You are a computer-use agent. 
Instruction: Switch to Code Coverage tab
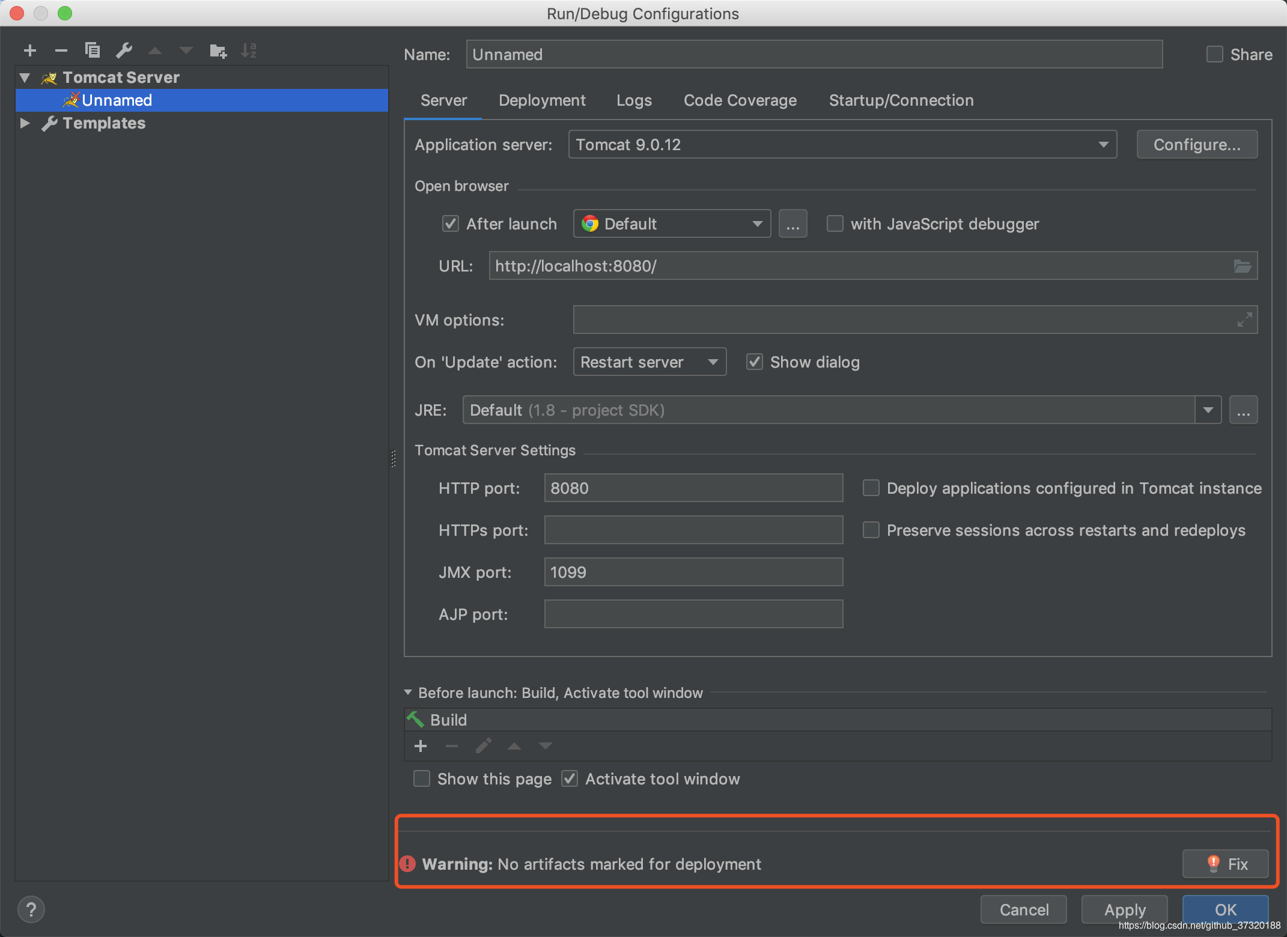(740, 100)
